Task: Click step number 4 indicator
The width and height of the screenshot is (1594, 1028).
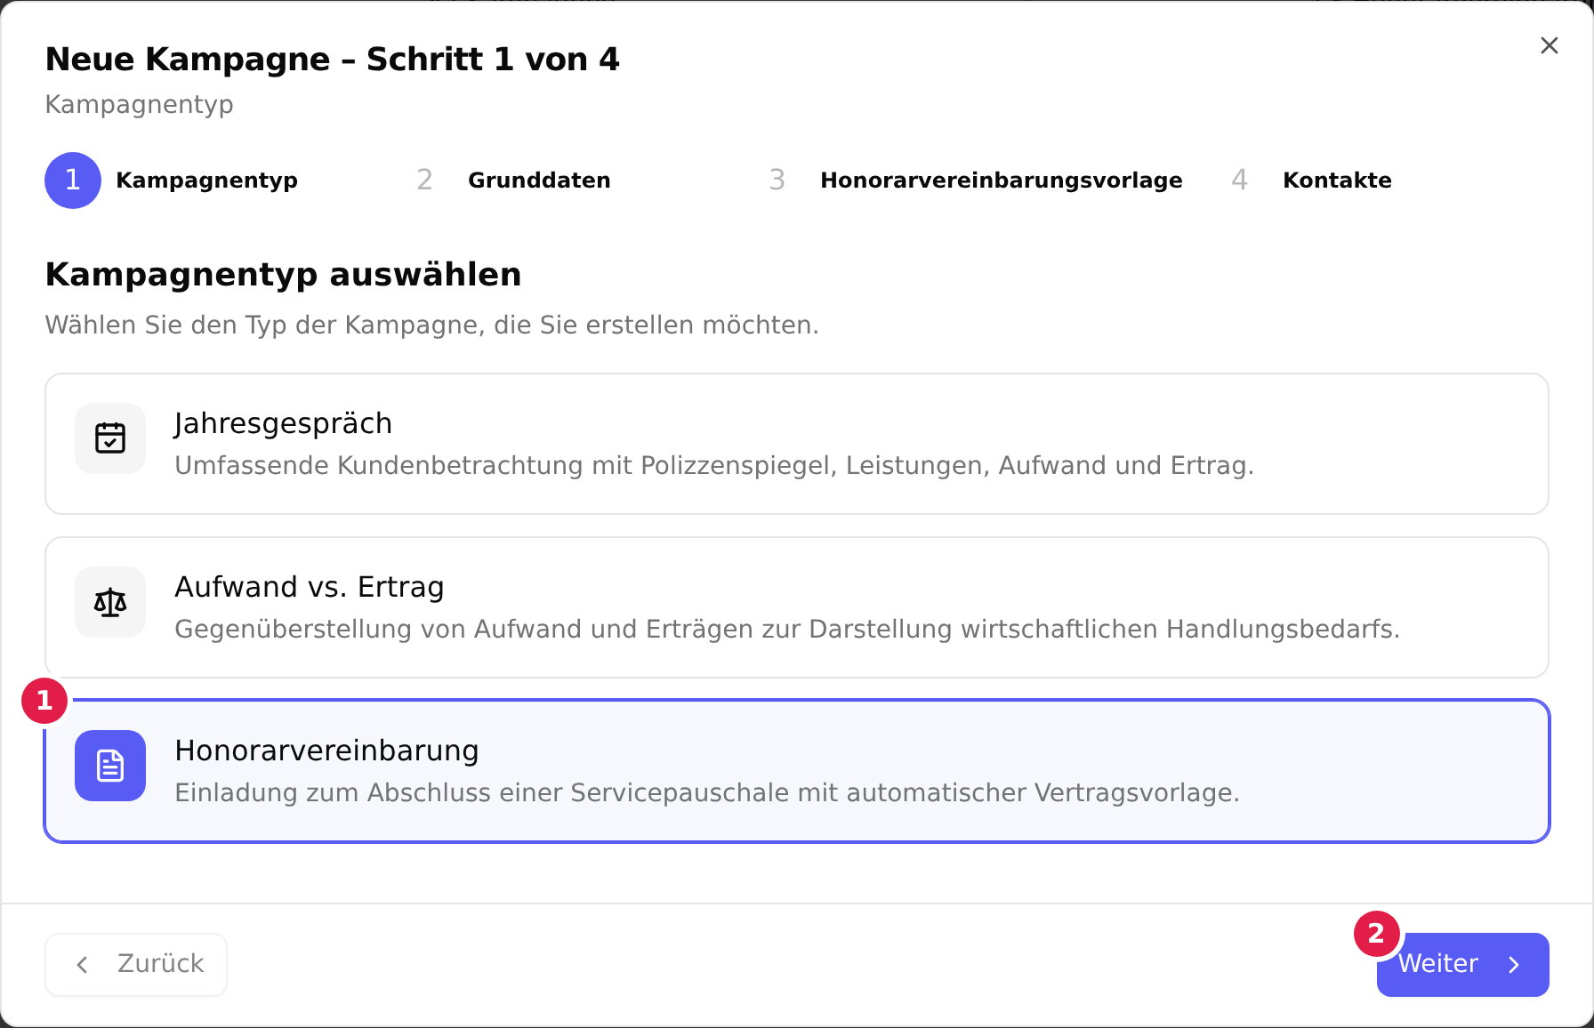Action: click(1240, 181)
